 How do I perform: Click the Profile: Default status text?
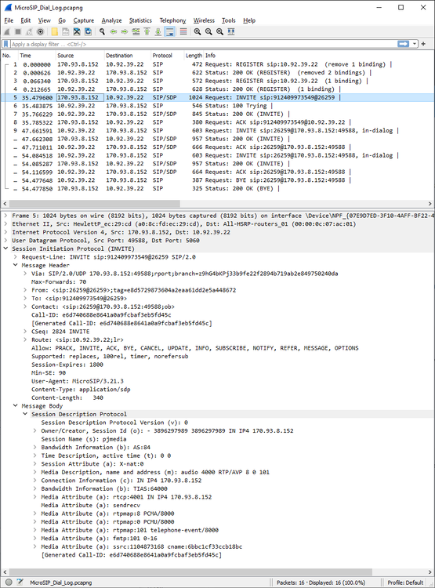tap(405, 583)
